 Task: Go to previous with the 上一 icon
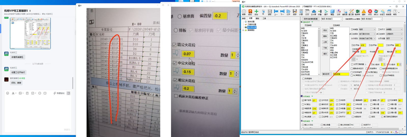point(276,12)
